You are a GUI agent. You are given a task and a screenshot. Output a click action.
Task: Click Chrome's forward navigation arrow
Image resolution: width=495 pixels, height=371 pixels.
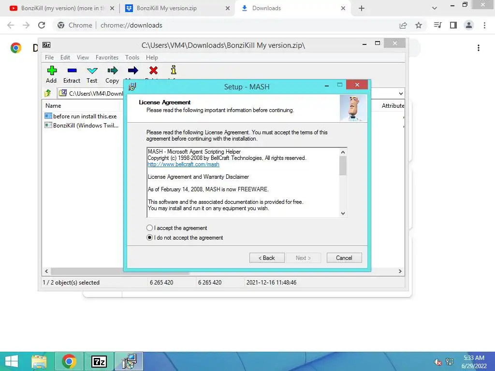(26, 25)
